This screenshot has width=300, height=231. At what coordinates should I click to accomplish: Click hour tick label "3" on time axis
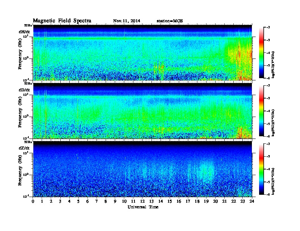pos(60,202)
